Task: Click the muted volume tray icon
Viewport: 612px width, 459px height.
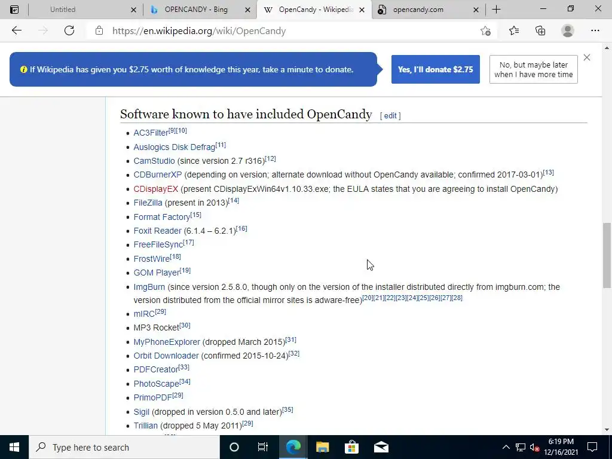Action: 535,447
